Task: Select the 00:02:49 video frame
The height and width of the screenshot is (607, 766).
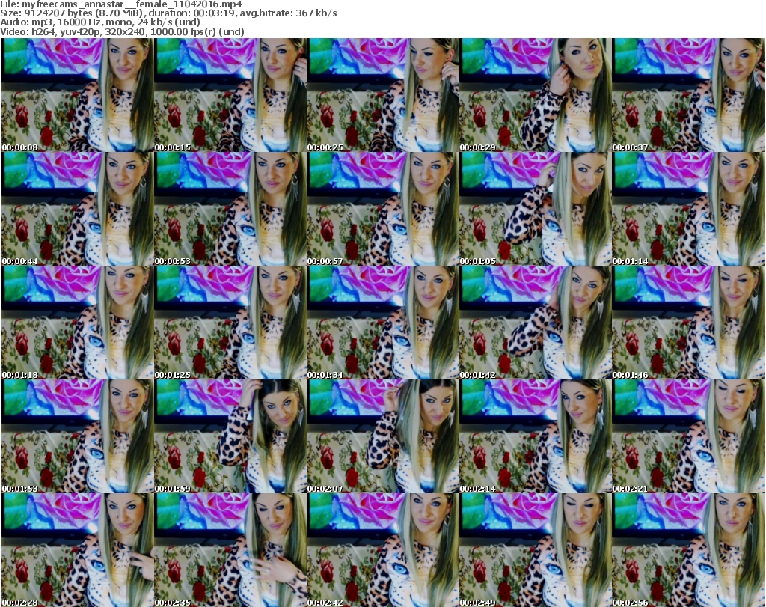Action: click(x=536, y=550)
